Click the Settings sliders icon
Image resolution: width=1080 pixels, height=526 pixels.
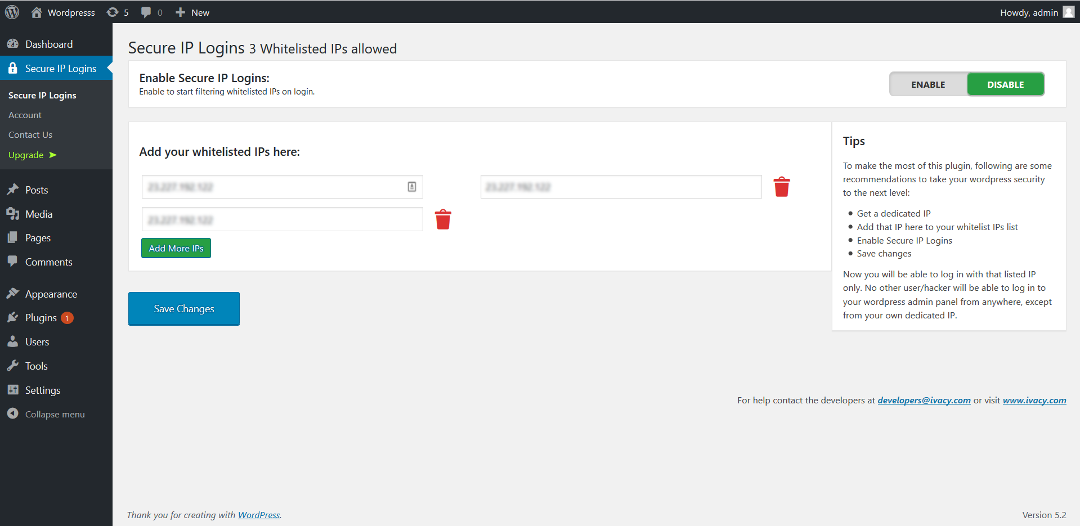[13, 390]
